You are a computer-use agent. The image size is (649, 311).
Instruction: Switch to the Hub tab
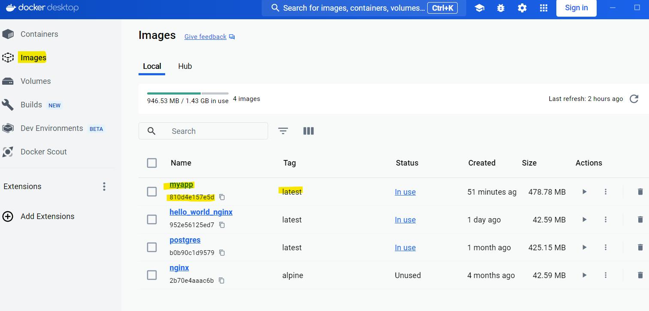click(x=185, y=66)
